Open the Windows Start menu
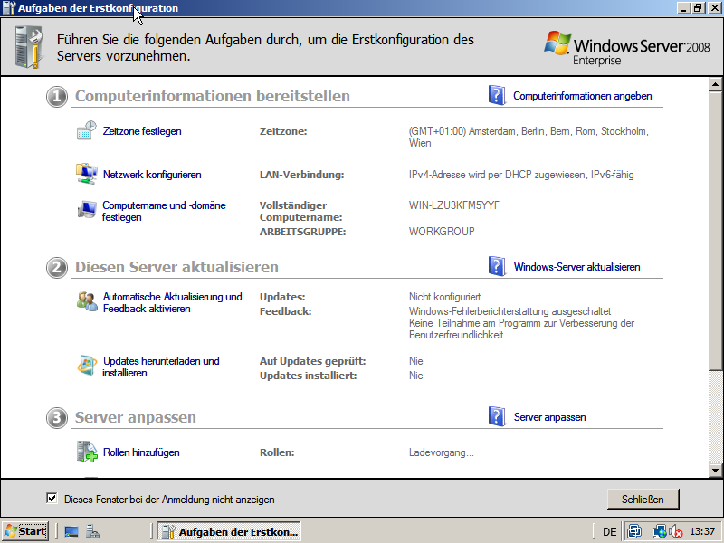Viewport: 724px width, 543px height. [24, 531]
